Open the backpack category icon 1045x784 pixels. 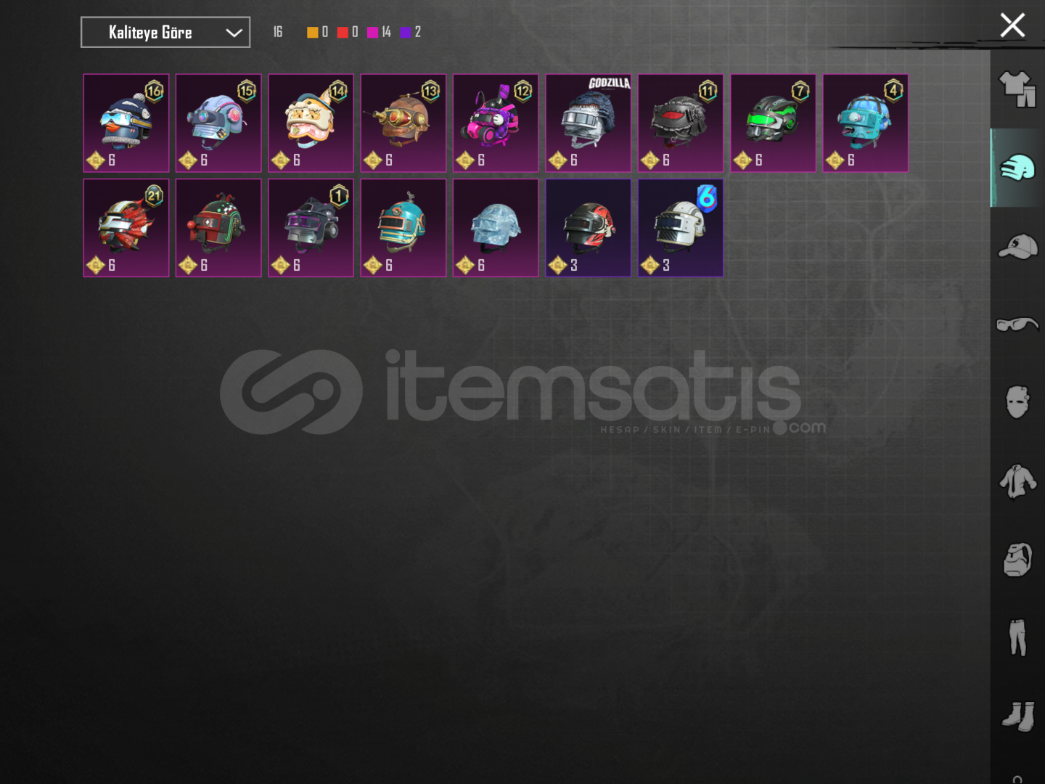pos(1017,559)
